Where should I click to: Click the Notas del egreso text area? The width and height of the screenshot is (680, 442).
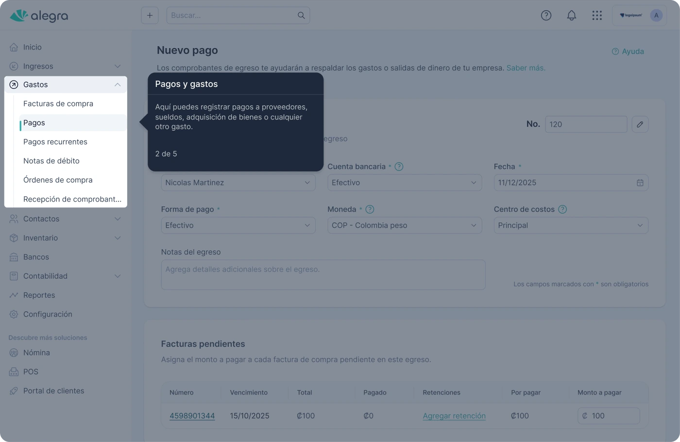pyautogui.click(x=323, y=275)
